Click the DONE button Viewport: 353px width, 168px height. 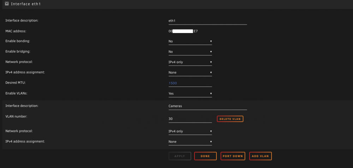[205, 156]
